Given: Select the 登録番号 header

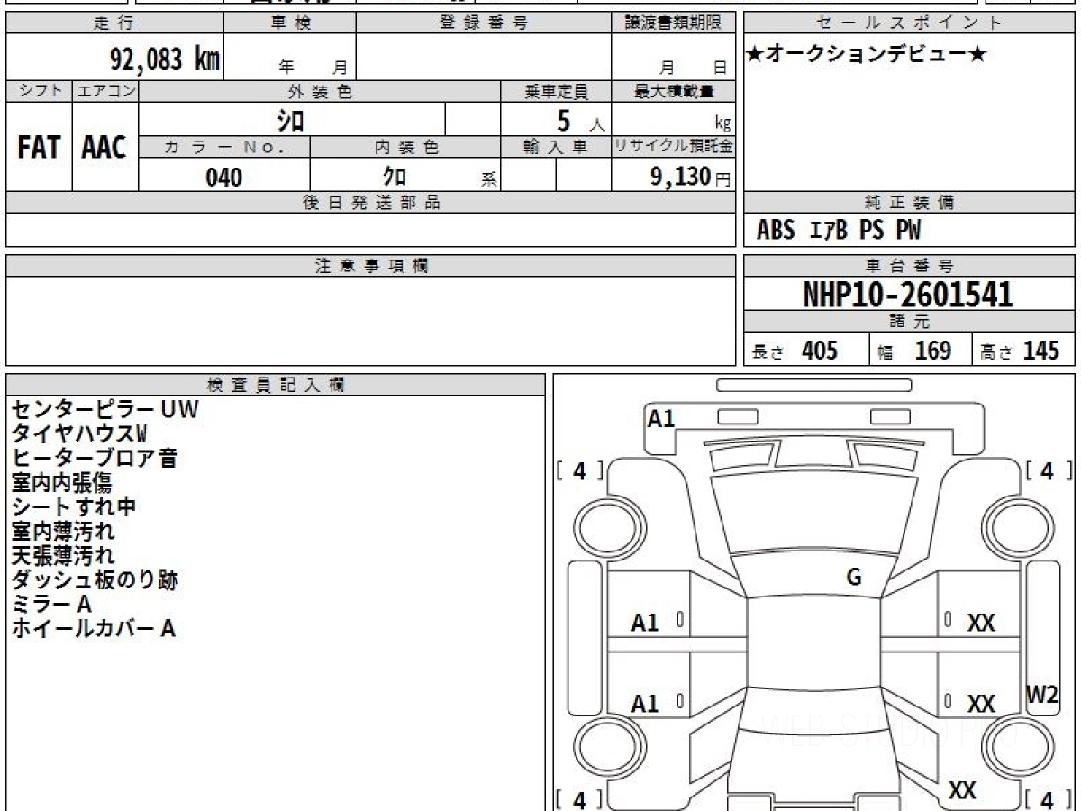Looking at the screenshot, I should pyautogui.click(x=483, y=24).
